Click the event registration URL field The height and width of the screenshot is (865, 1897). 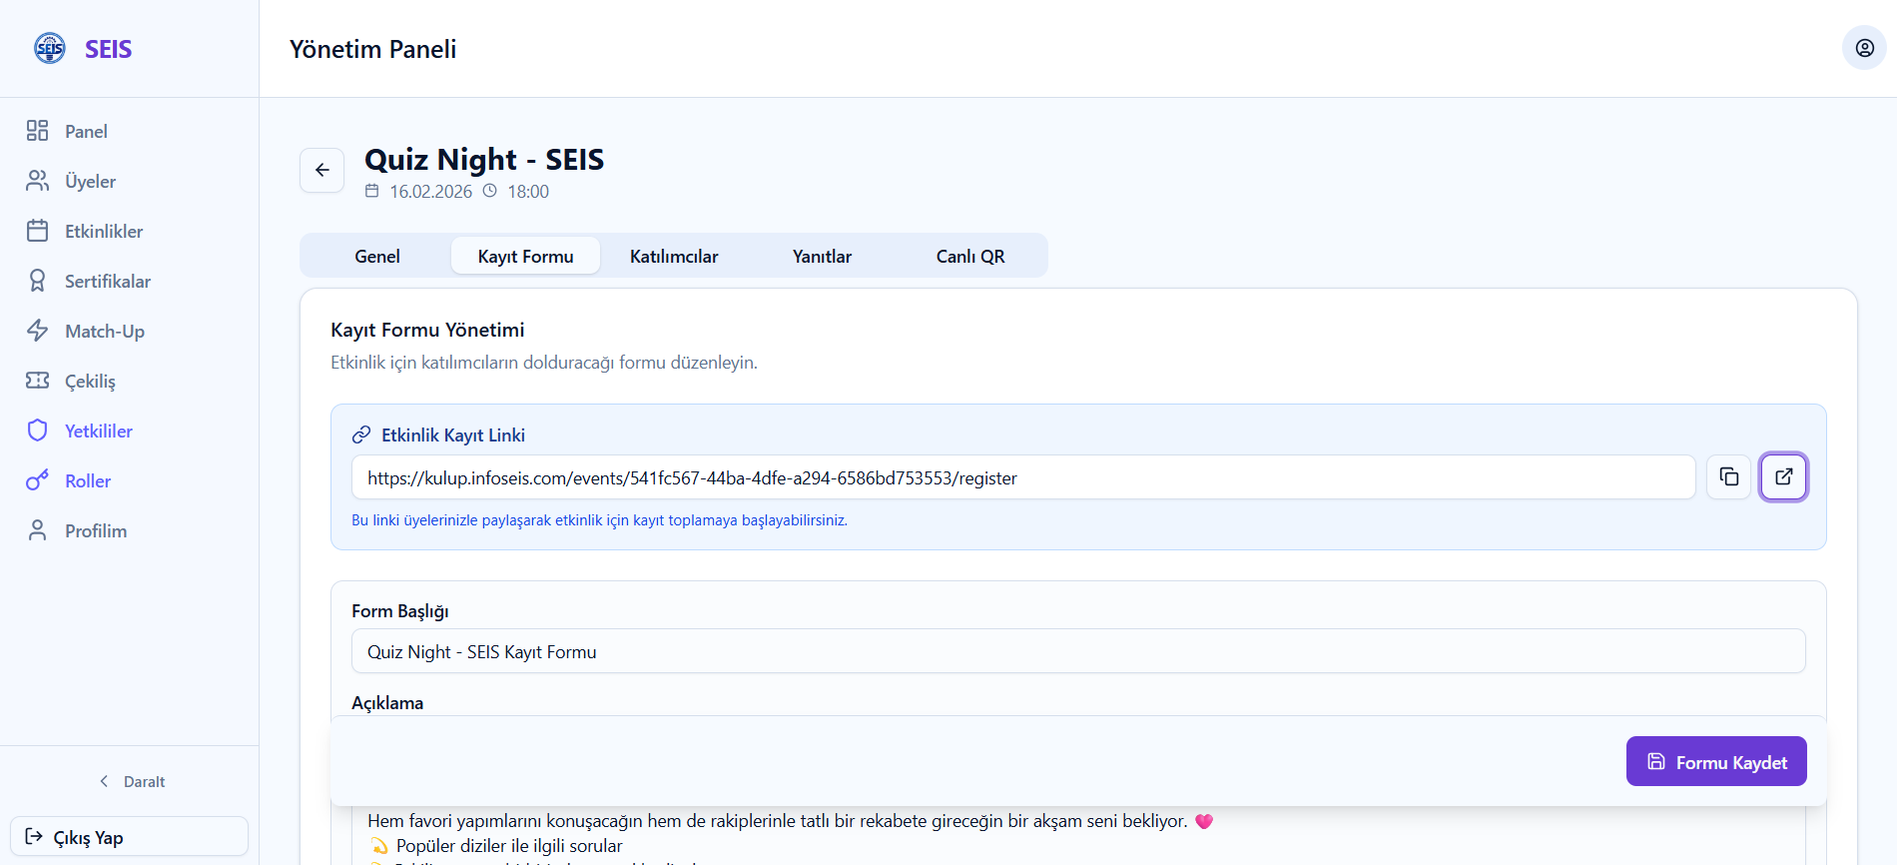(1022, 477)
